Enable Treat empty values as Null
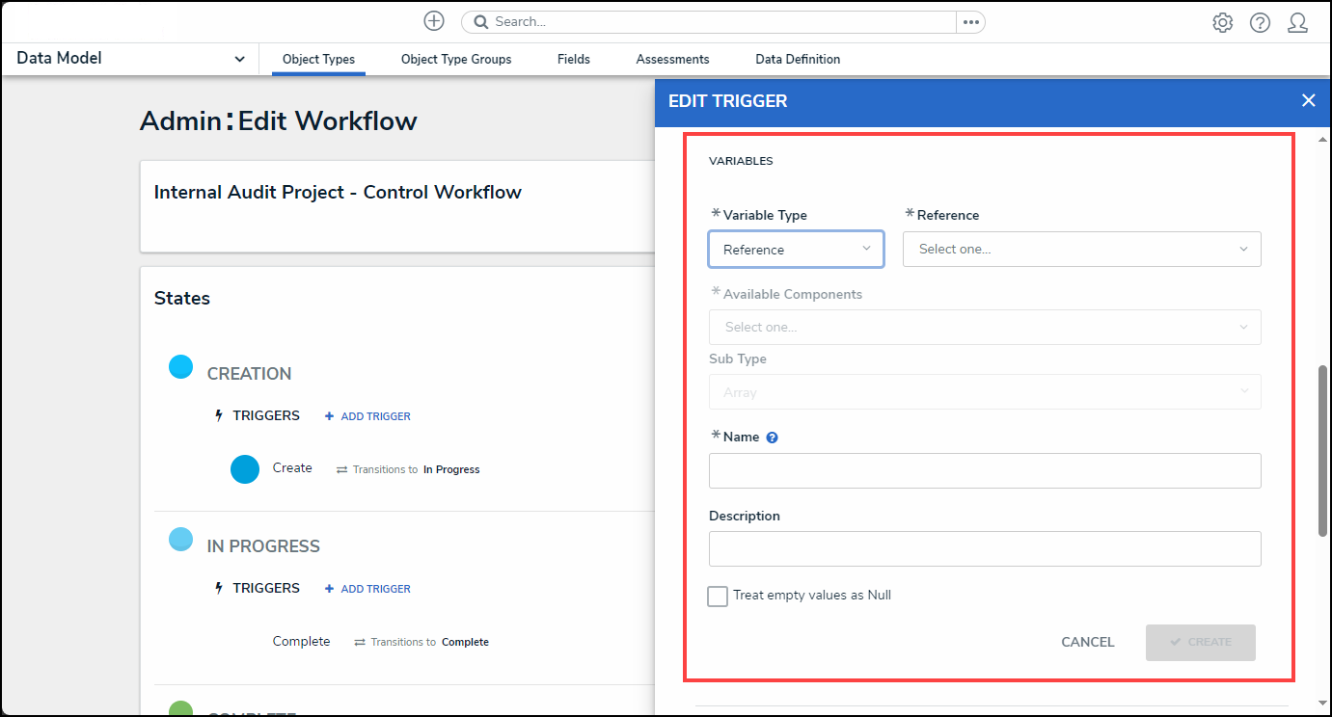The width and height of the screenshot is (1332, 717). [718, 597]
